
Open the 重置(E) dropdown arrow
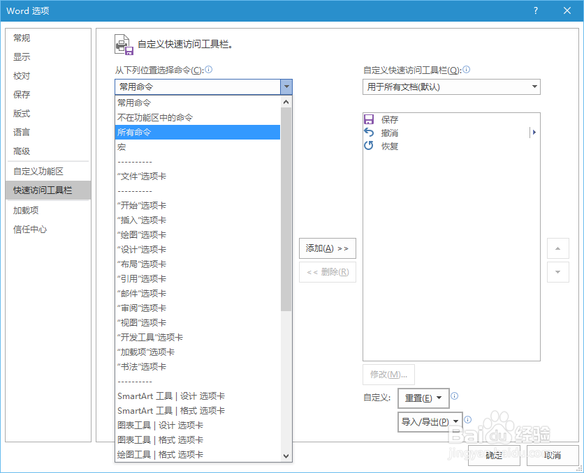click(440, 398)
